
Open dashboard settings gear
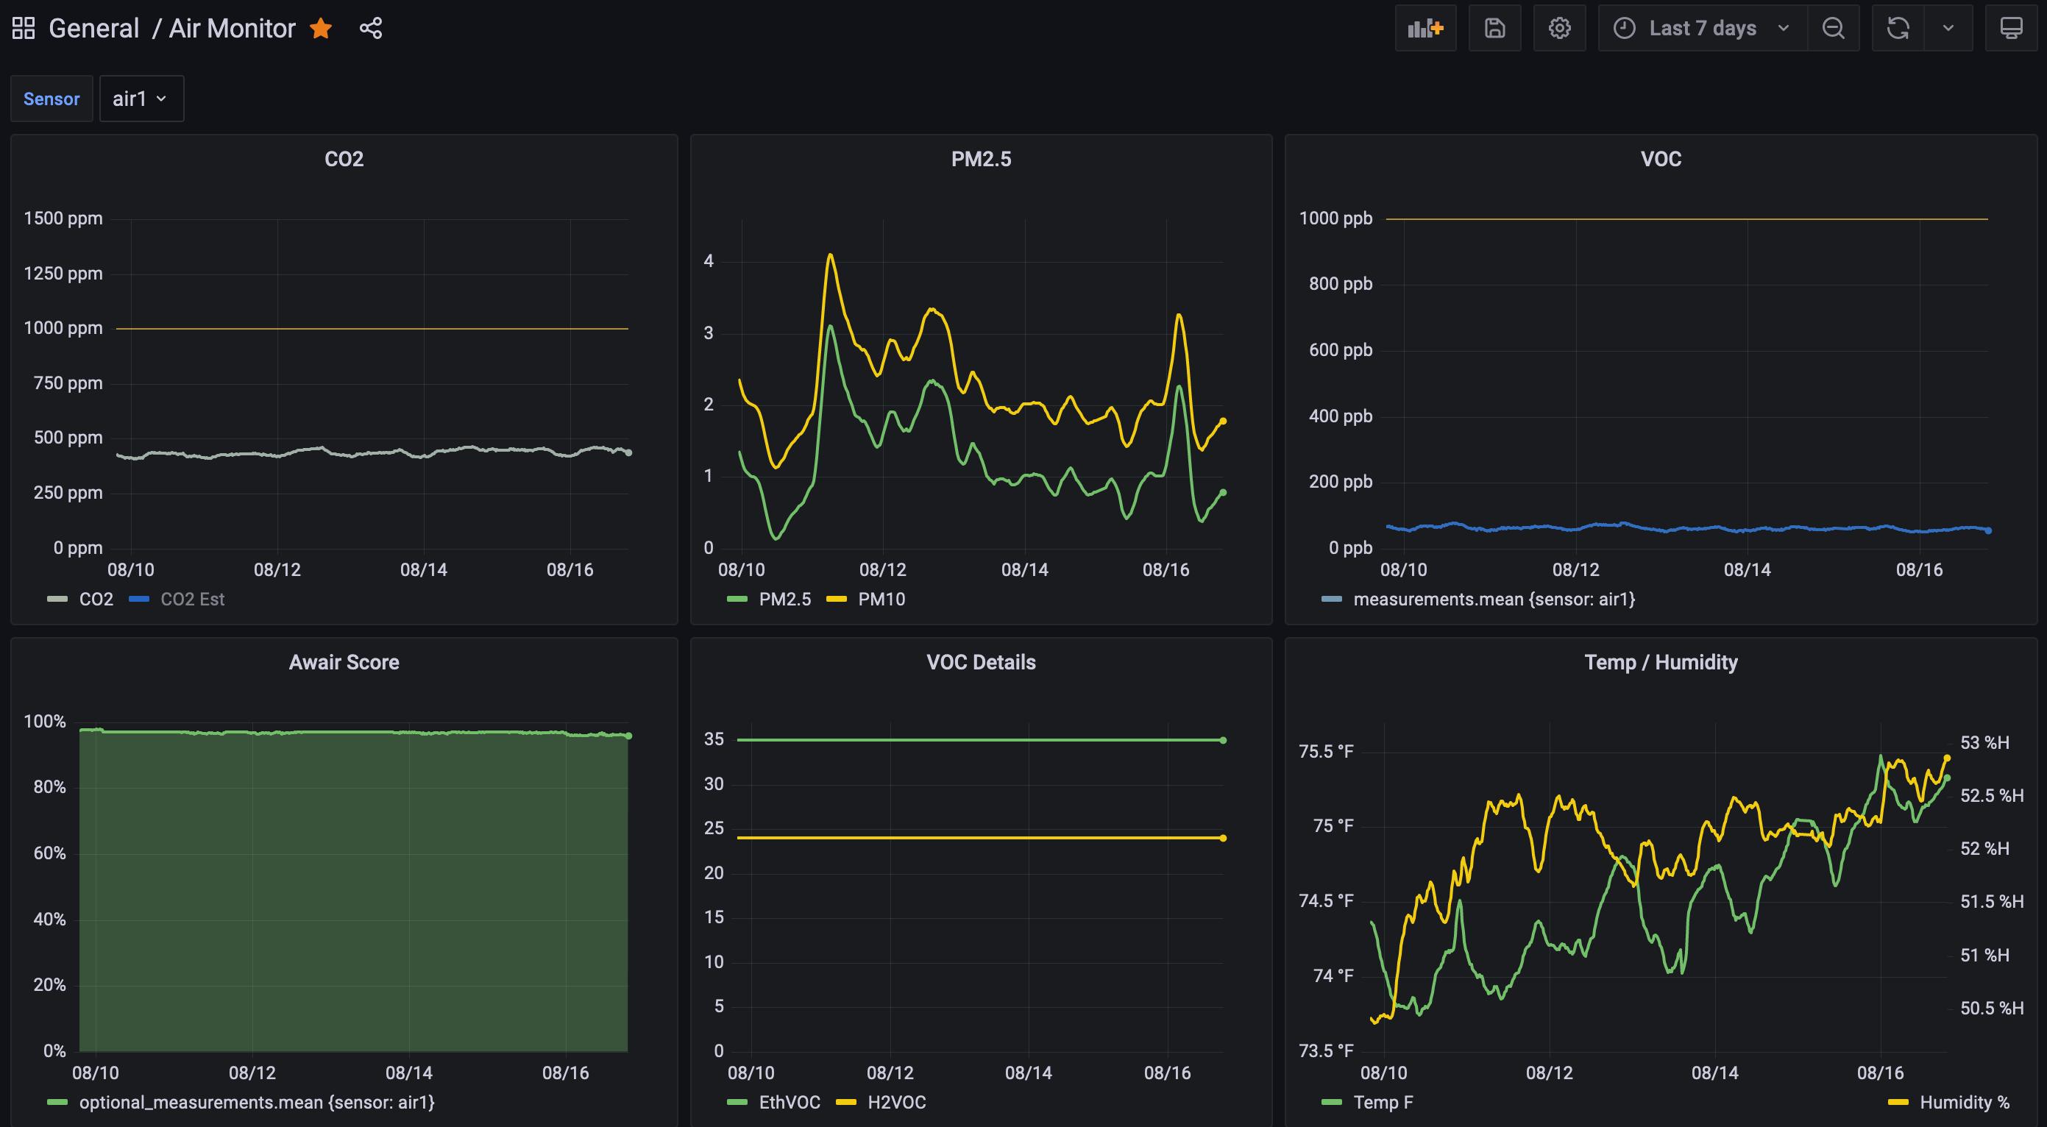(x=1559, y=29)
